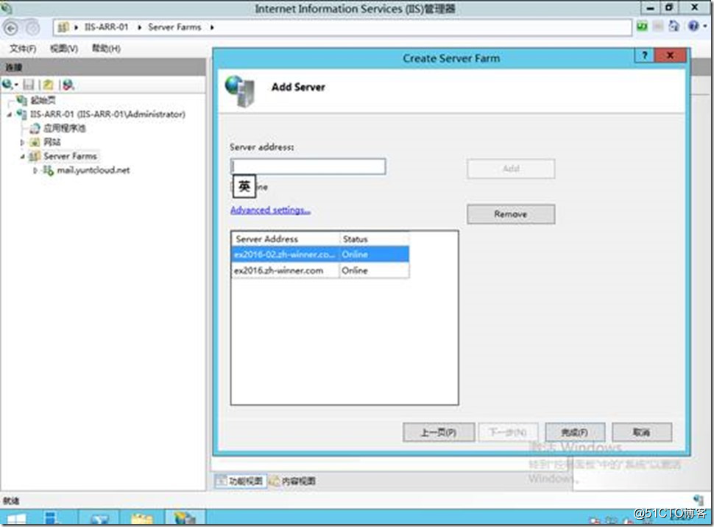The width and height of the screenshot is (714, 527).
Task: Click the folder-up icon in Connections toolbar
Action: pyautogui.click(x=49, y=84)
